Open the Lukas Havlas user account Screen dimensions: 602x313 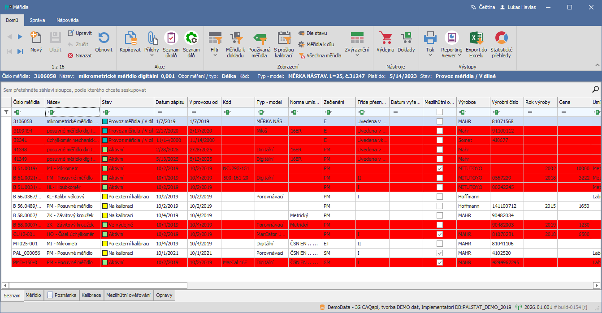pos(518,7)
